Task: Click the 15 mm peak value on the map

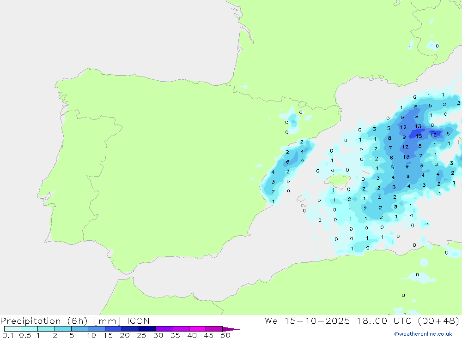Action: coord(419,136)
